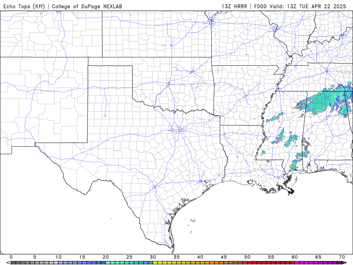The width and height of the screenshot is (353, 265).
Task: Click the "13Z HRRR" model run label
Action: point(234,6)
